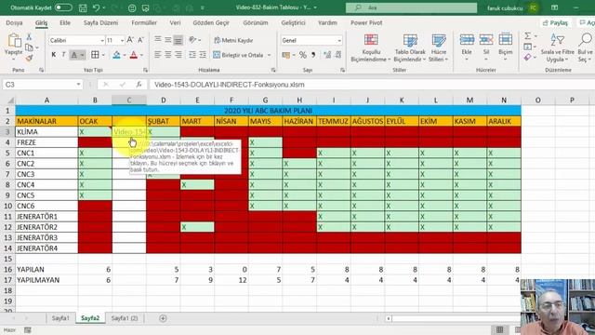Click the Save icon in title bar

(83, 7)
